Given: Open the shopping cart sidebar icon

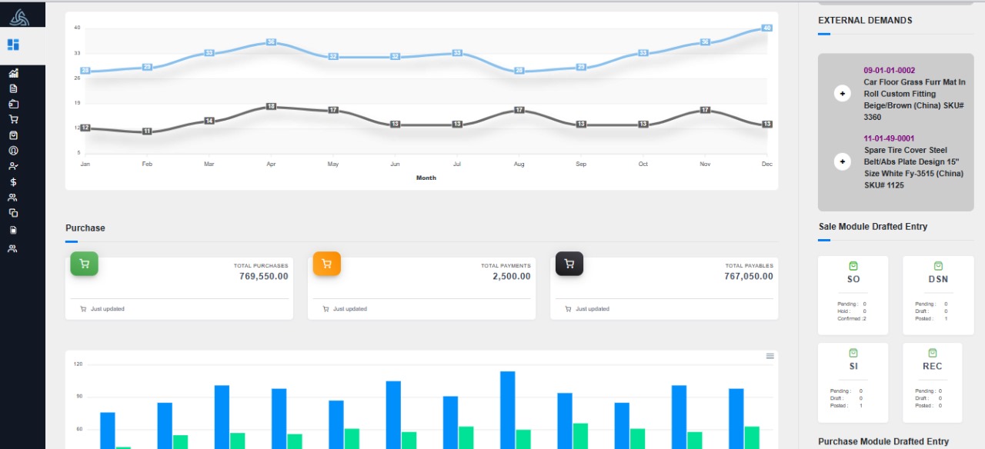Looking at the screenshot, I should 13,119.
